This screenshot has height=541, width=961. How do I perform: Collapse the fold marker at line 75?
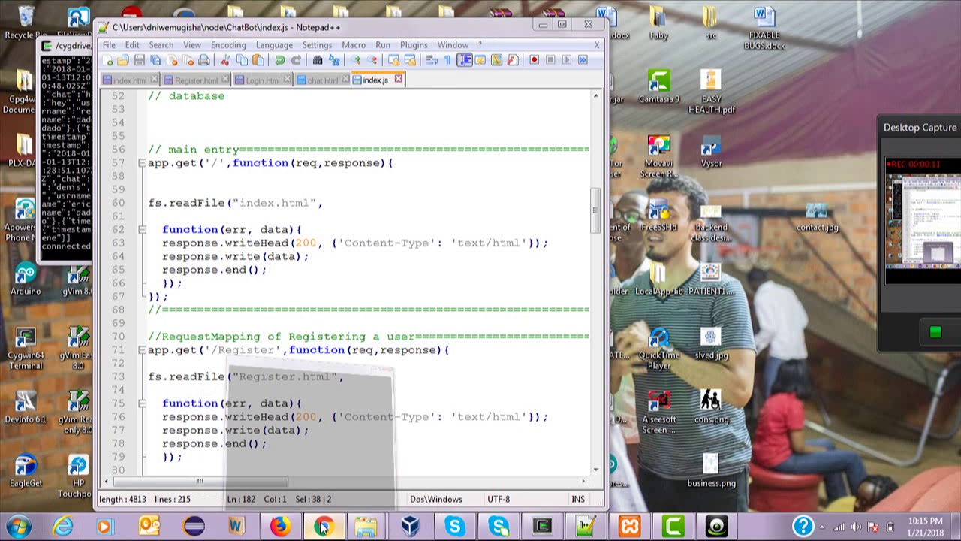pyautogui.click(x=142, y=403)
